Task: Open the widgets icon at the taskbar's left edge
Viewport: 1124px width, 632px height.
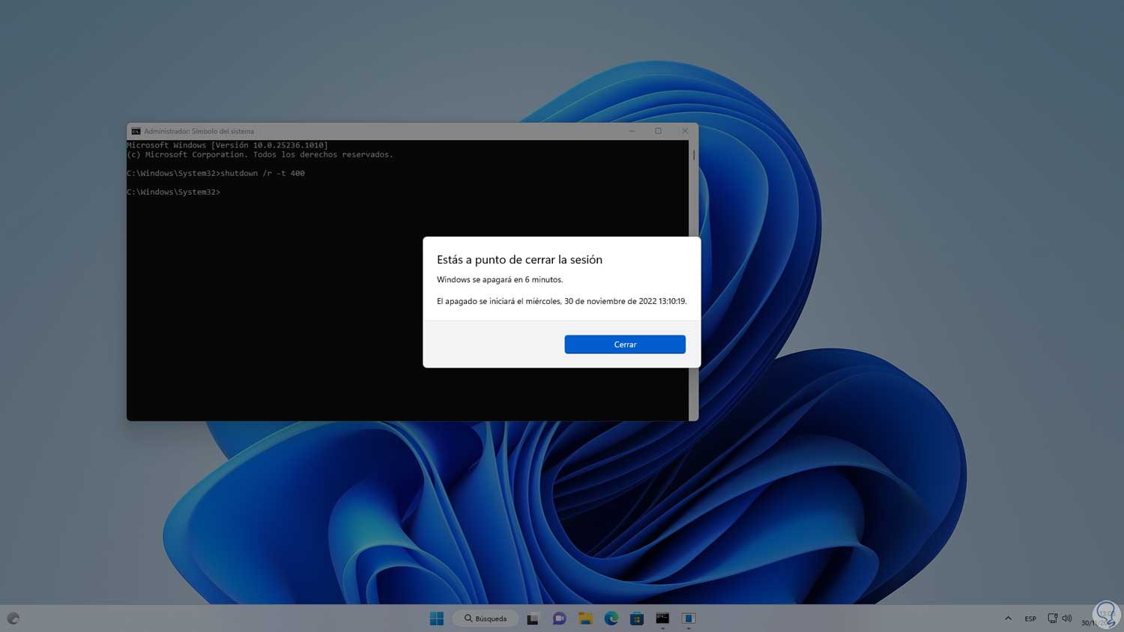Action: (x=13, y=619)
